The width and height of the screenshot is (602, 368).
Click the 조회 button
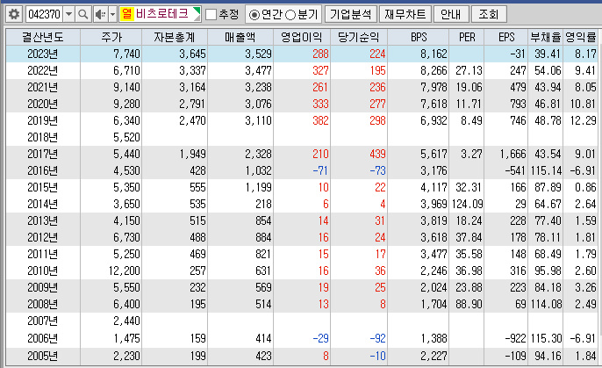[x=489, y=15]
